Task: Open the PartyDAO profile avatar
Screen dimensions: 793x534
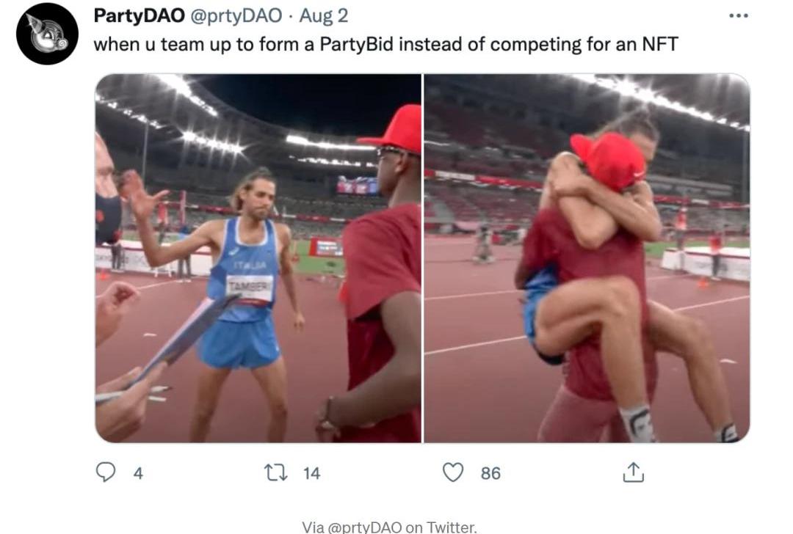Action: point(47,34)
